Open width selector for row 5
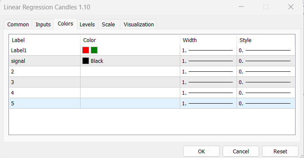Screen dimensions: 304x158 point(208,104)
